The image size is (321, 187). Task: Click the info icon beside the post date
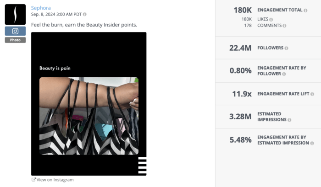[84, 14]
